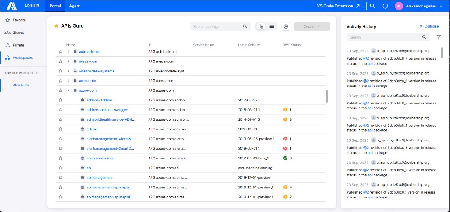450x212 pixels.
Task: Click the package table vertical scrollbar
Action: (x=327, y=96)
